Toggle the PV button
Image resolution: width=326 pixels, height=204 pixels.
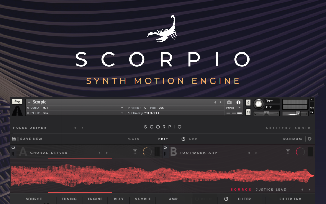(312, 112)
